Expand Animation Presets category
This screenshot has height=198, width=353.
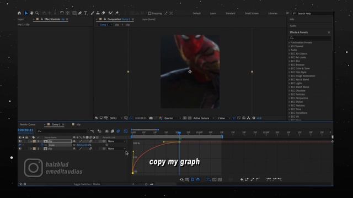(x=289, y=42)
